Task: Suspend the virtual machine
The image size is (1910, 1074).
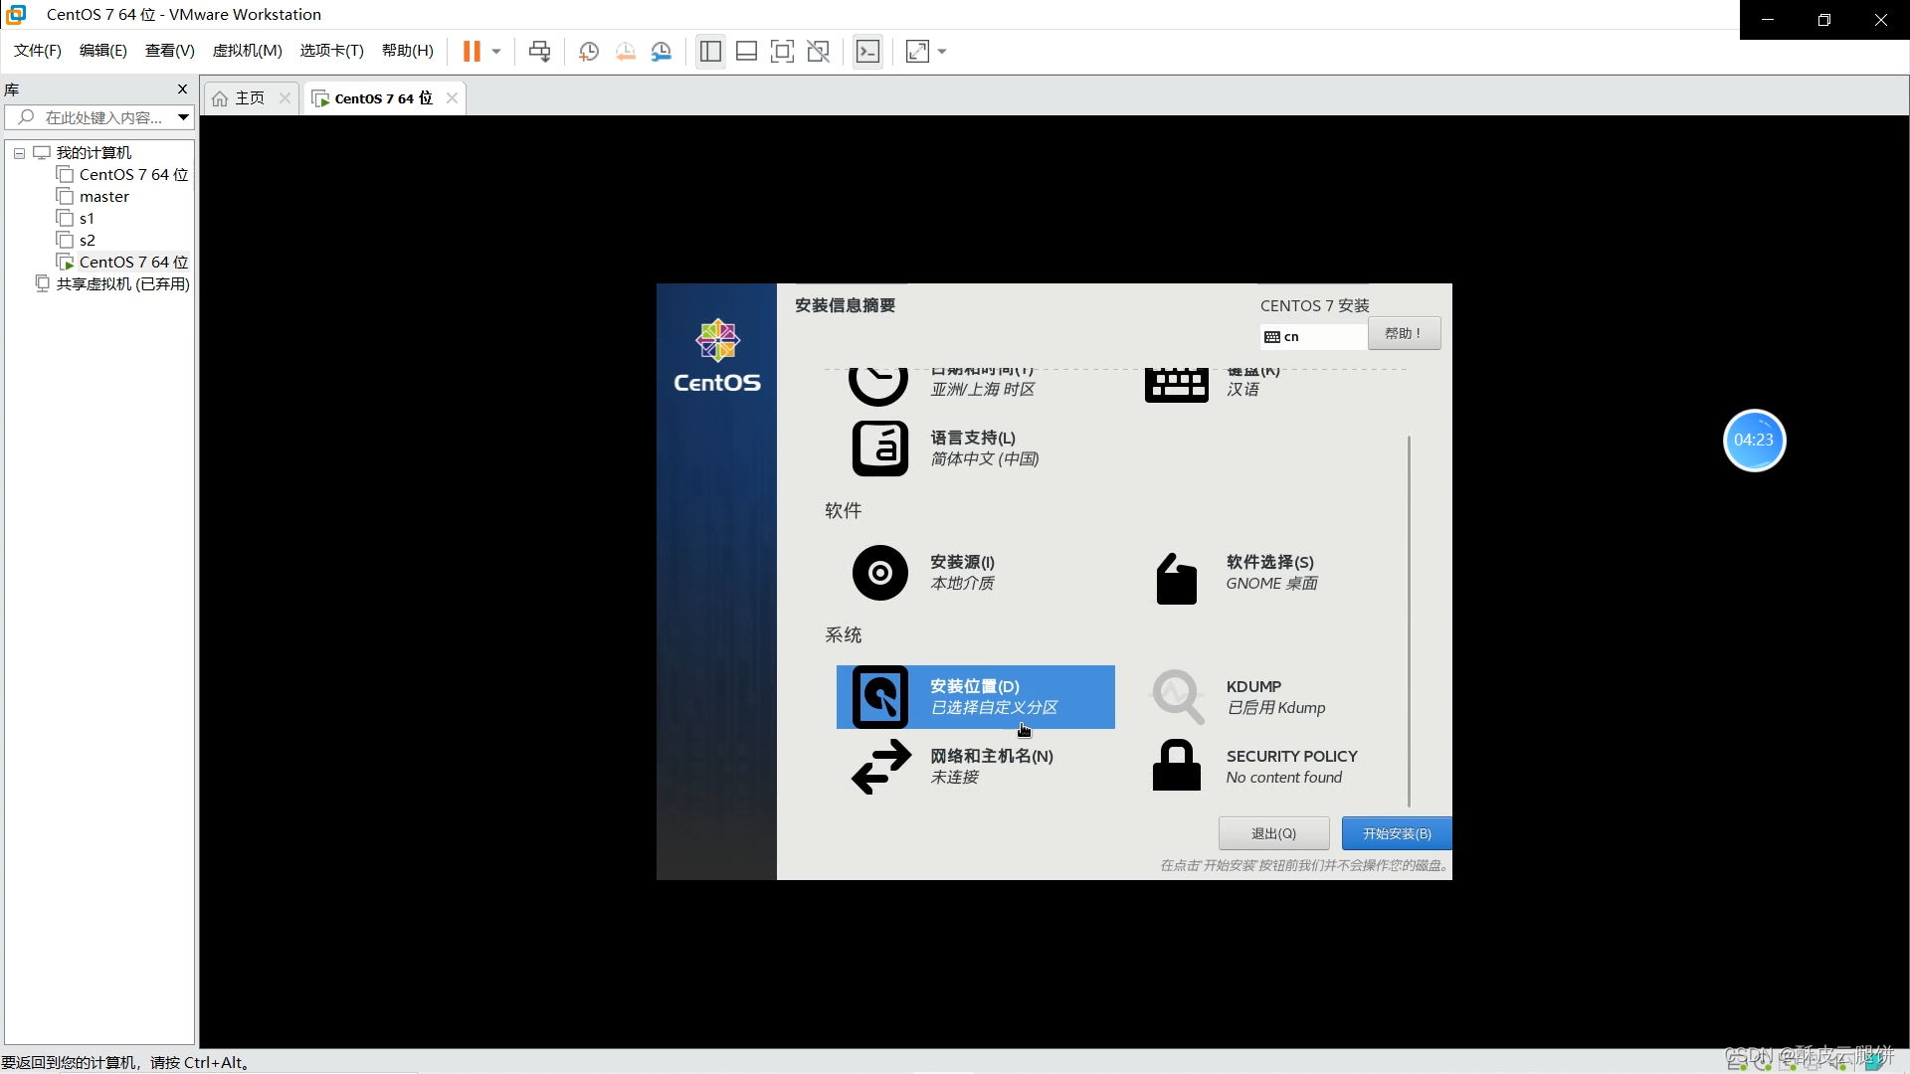Action: pyautogui.click(x=473, y=51)
